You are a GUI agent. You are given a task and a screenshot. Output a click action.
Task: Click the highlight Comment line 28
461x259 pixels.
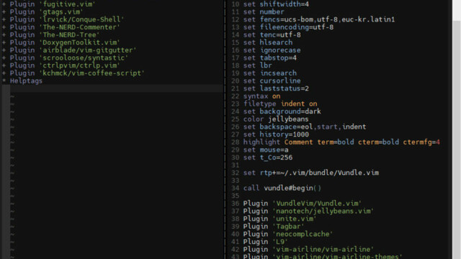pos(341,142)
